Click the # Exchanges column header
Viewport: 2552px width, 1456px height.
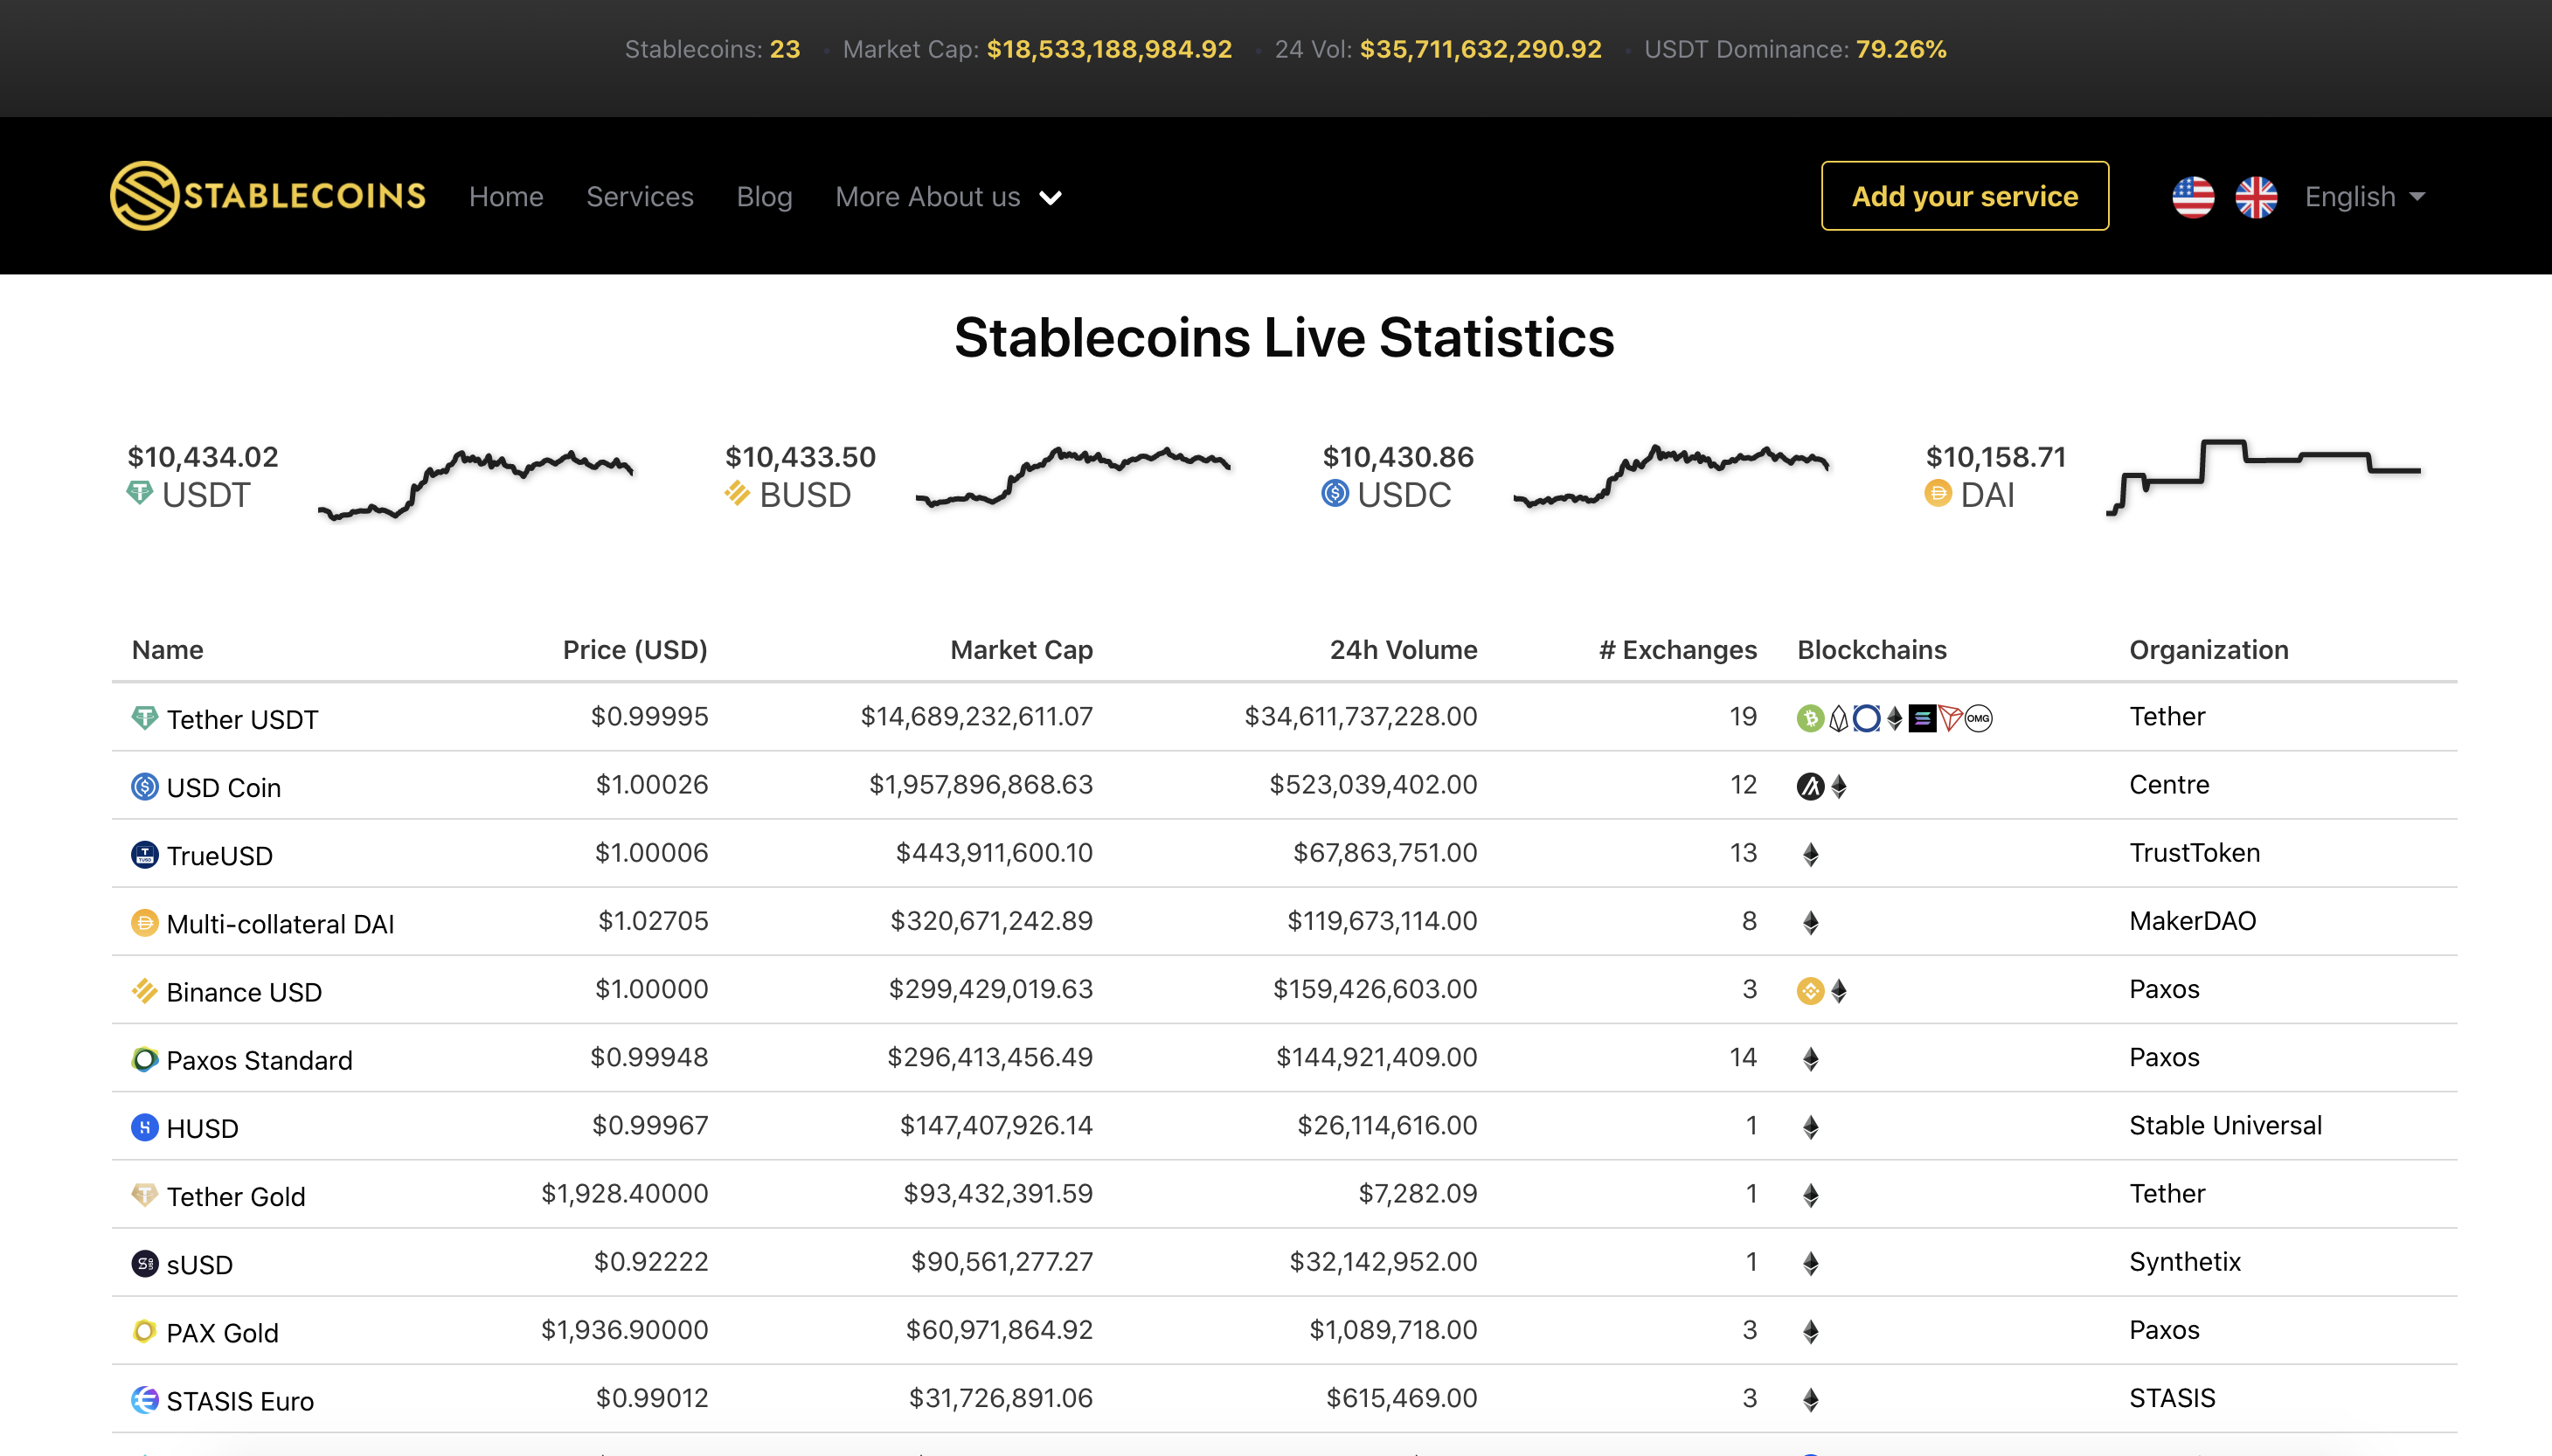[x=1677, y=650]
